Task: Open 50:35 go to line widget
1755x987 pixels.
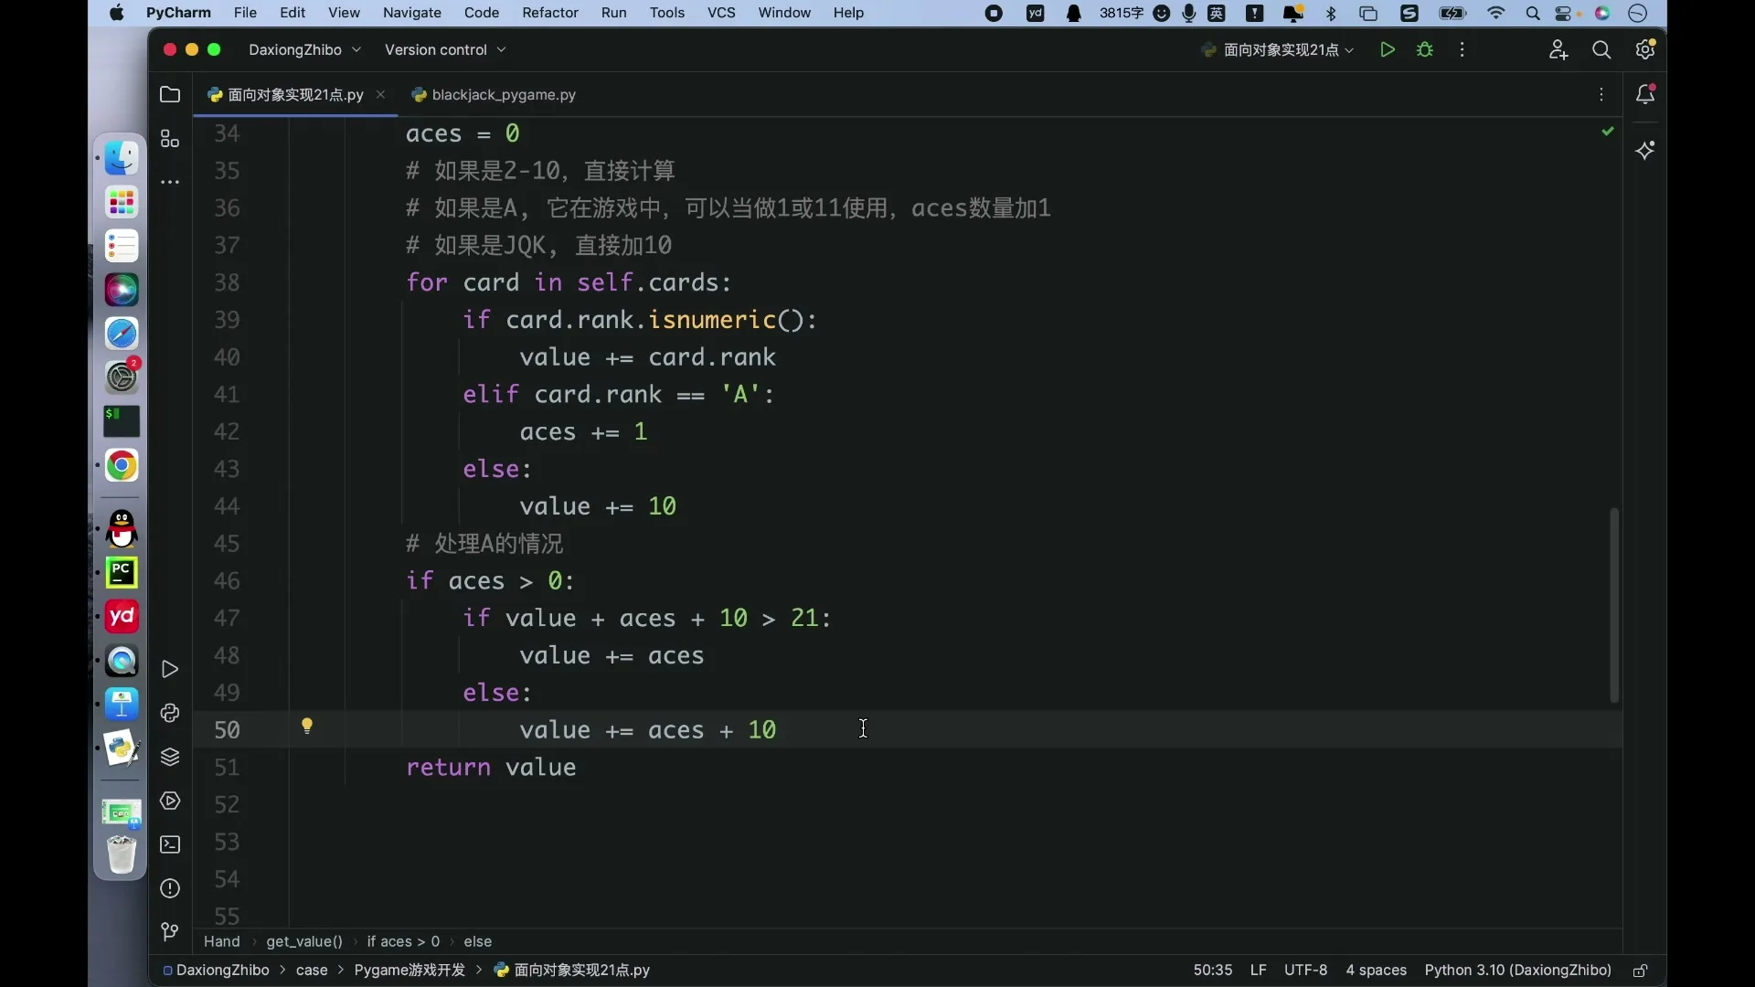Action: (1213, 971)
